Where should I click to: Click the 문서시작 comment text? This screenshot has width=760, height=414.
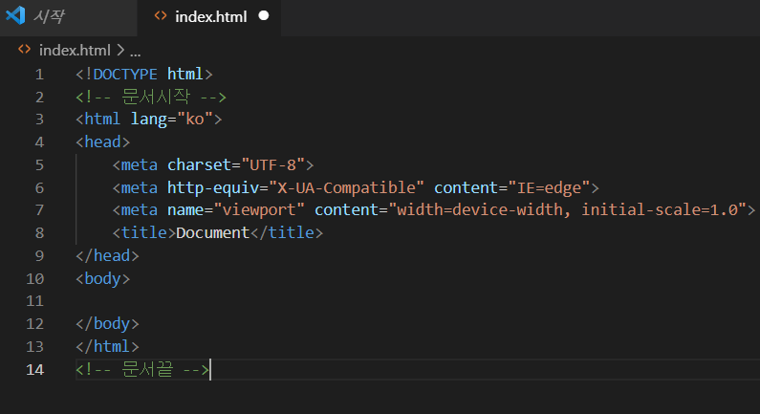click(x=155, y=97)
